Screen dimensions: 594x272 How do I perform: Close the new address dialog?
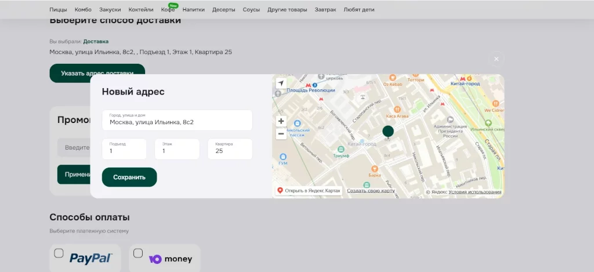pyautogui.click(x=497, y=59)
